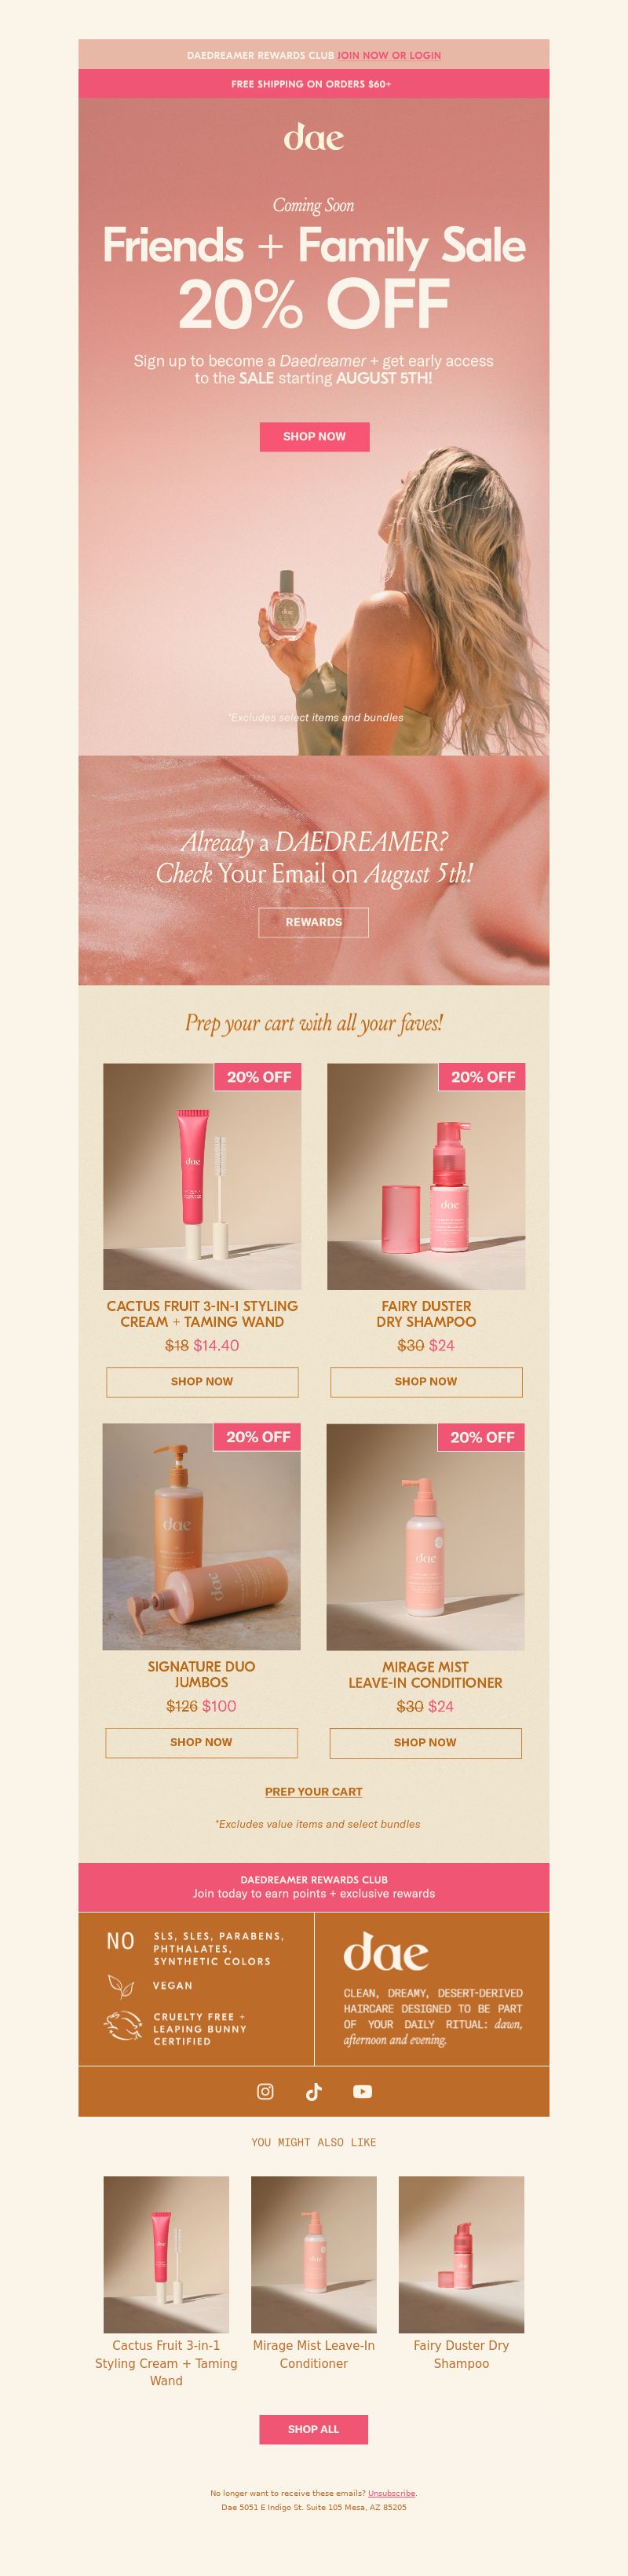Shop now for Signature Duo Jumbos
Image resolution: width=628 pixels, height=2576 pixels.
tap(201, 1742)
